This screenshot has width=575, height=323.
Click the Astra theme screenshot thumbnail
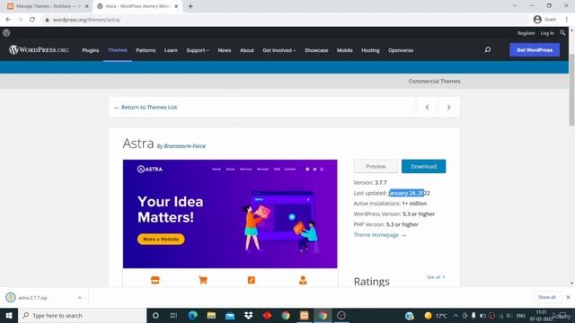230,214
